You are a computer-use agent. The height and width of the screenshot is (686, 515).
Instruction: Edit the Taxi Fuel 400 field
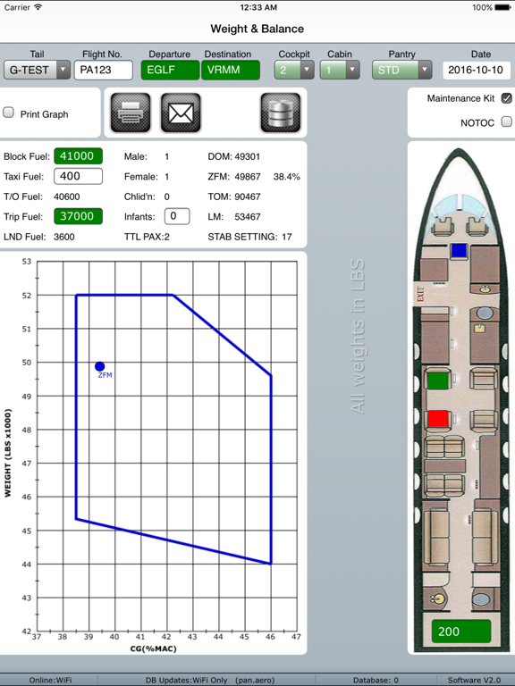pyautogui.click(x=78, y=176)
